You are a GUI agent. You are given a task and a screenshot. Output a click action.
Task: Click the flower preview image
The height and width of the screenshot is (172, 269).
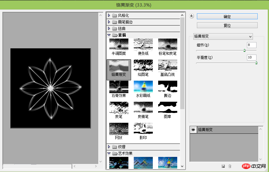tap(51, 88)
